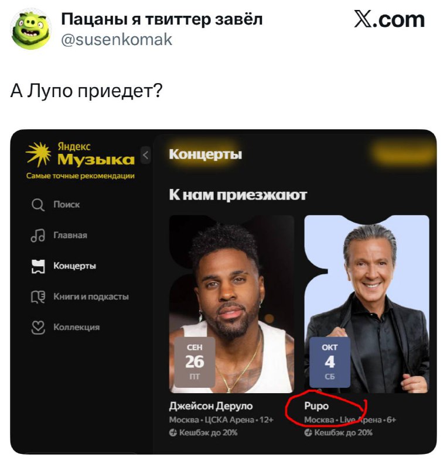Select the Главная music note icon
447x468 pixels.
pyautogui.click(x=38, y=236)
